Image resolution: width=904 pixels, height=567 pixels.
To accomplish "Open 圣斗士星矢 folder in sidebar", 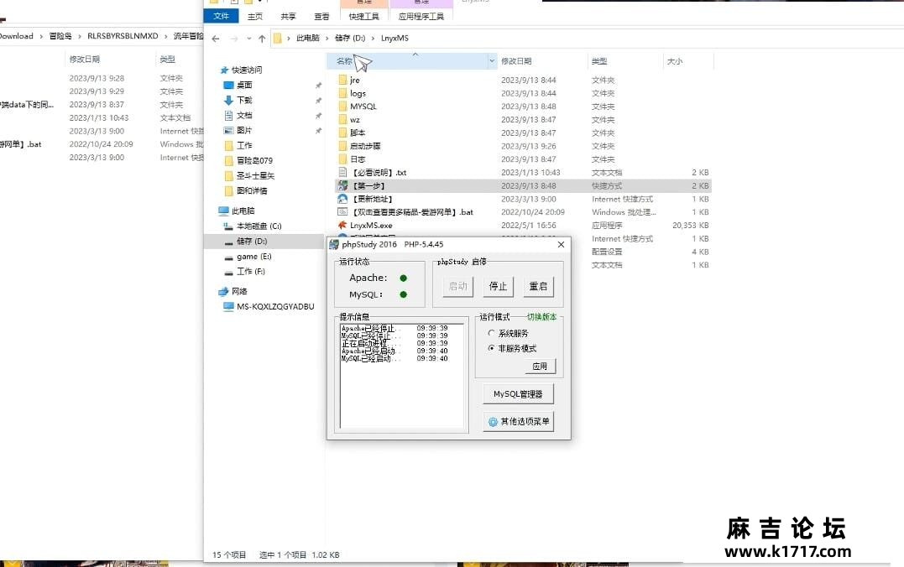I will [255, 176].
